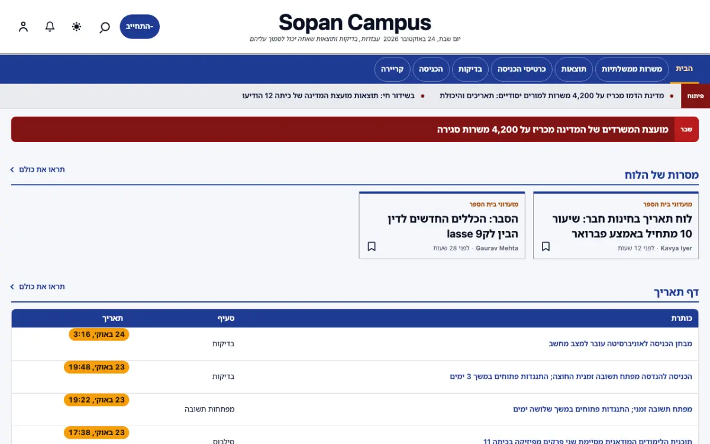Click 'תראו את כולם' beside דף תאריך
The height and width of the screenshot is (444, 710).
38,287
